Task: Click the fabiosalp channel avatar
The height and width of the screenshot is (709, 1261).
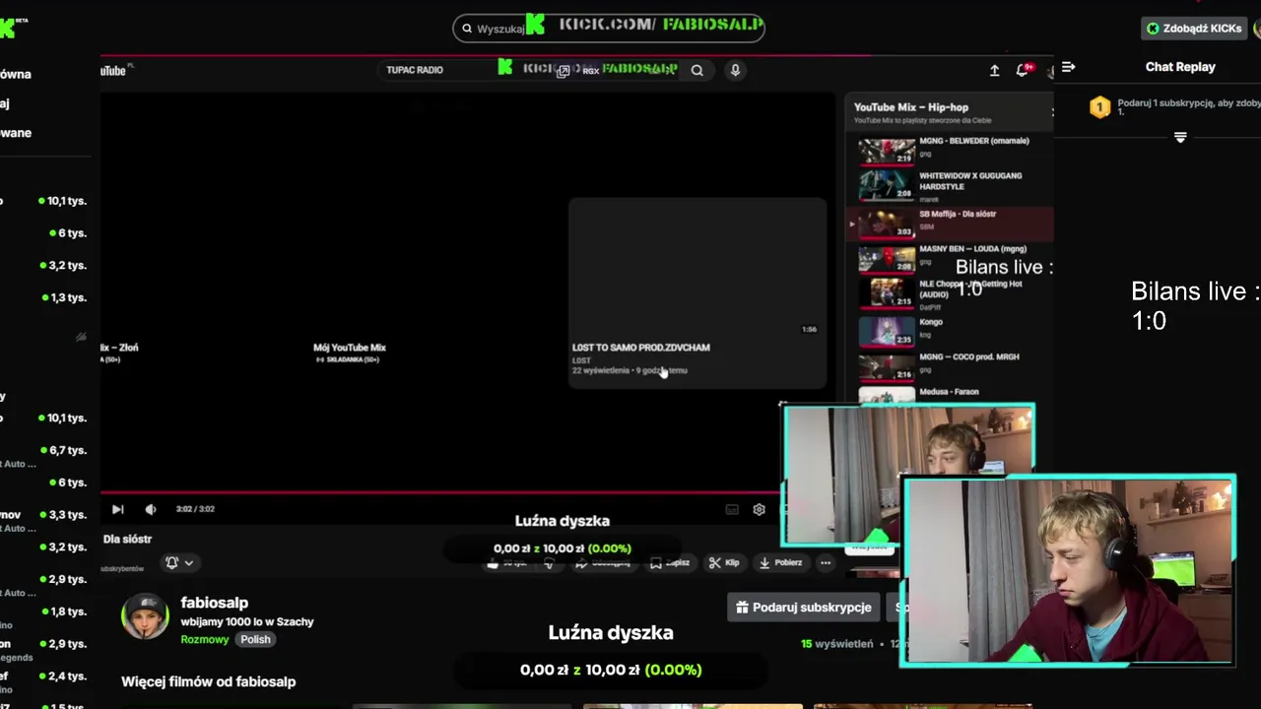Action: pos(145,617)
